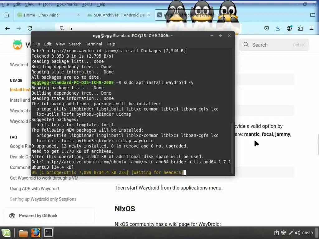The height and width of the screenshot is (239, 319).
Task: Switch to Install Instructions Waydroid tab
Action: coord(189,15)
